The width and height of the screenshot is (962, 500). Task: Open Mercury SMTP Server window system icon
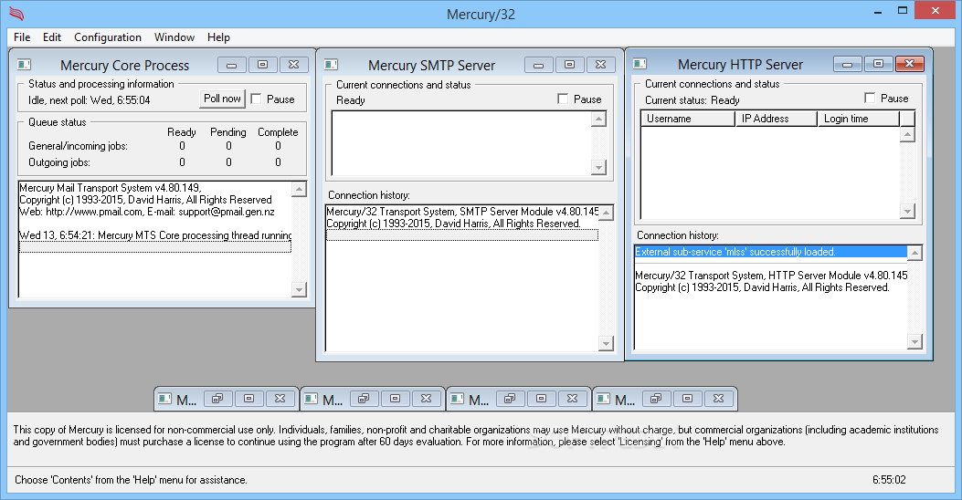click(332, 65)
